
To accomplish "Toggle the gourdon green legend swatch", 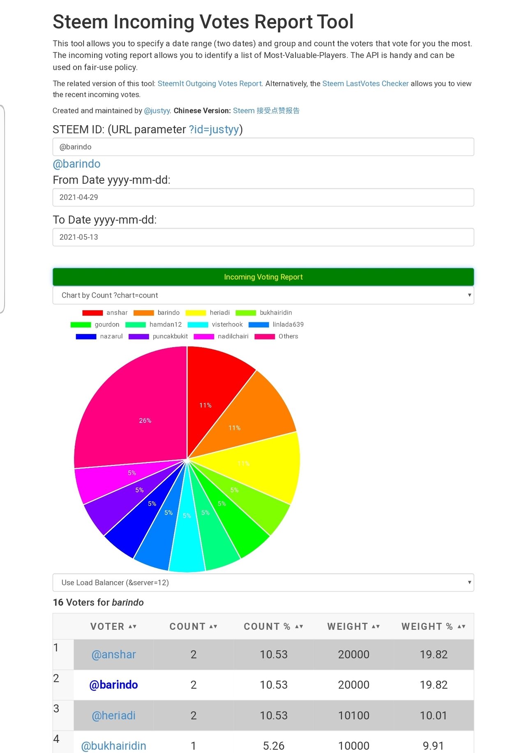I will [x=81, y=325].
